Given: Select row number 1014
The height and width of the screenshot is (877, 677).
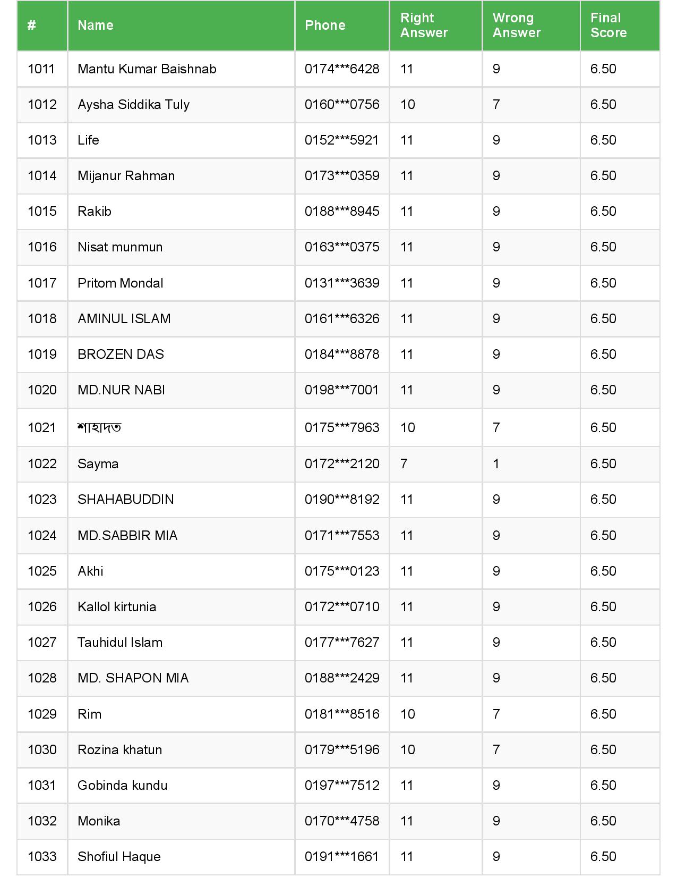Looking at the screenshot, I should coord(42,176).
